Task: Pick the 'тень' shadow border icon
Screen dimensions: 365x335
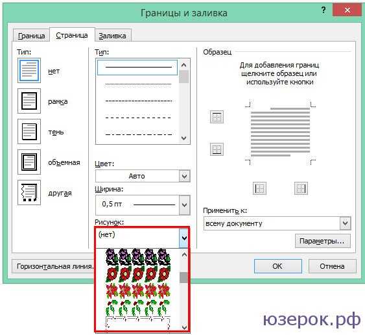Action: coord(29,132)
